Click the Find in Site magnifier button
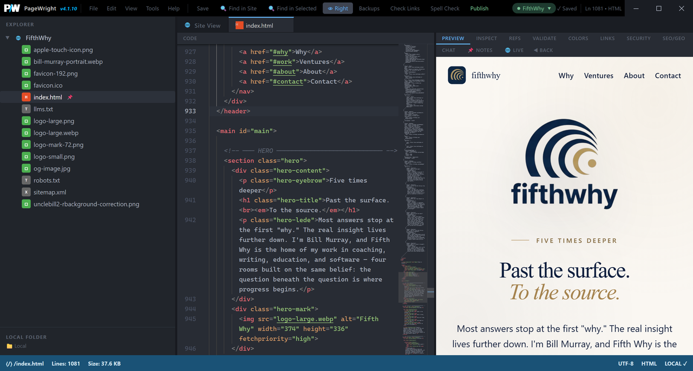 [238, 9]
